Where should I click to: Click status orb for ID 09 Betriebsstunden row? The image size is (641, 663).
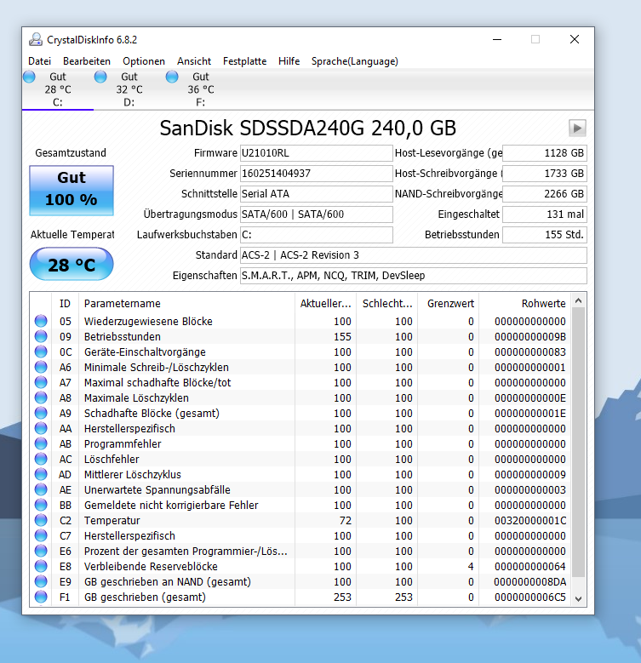pyautogui.click(x=41, y=336)
